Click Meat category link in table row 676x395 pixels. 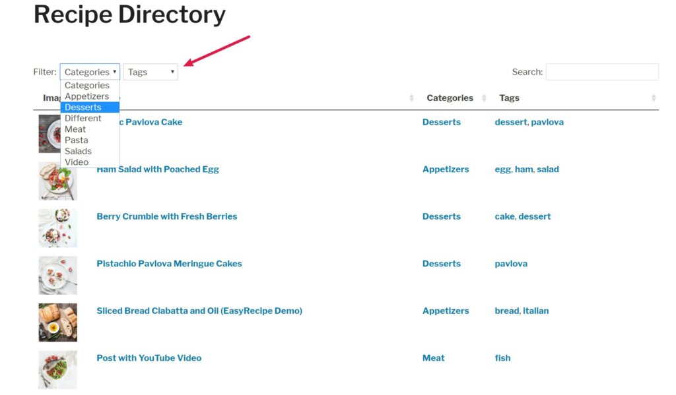pyautogui.click(x=433, y=358)
